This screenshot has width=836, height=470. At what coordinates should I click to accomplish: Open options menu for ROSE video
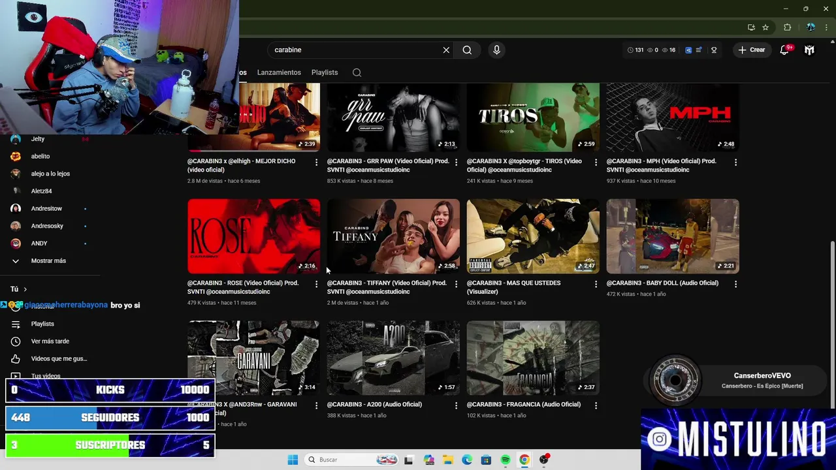pyautogui.click(x=316, y=284)
